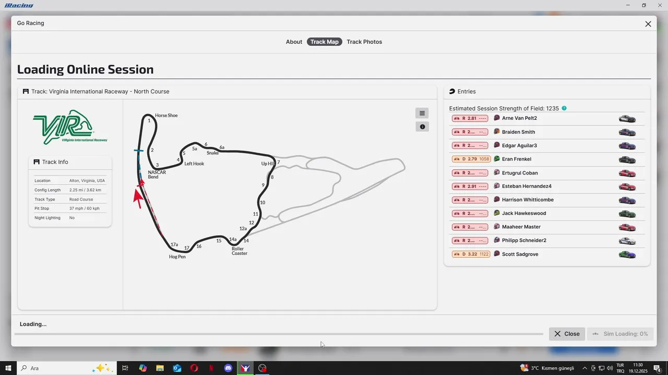The width and height of the screenshot is (668, 375).
Task: Click the Strength of Field help icon
Action: coord(564,108)
